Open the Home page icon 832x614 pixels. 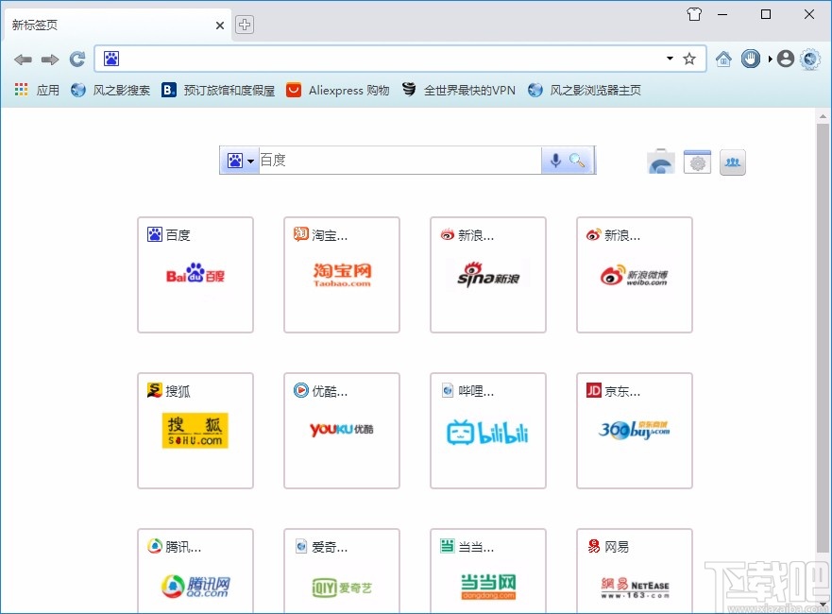click(723, 58)
